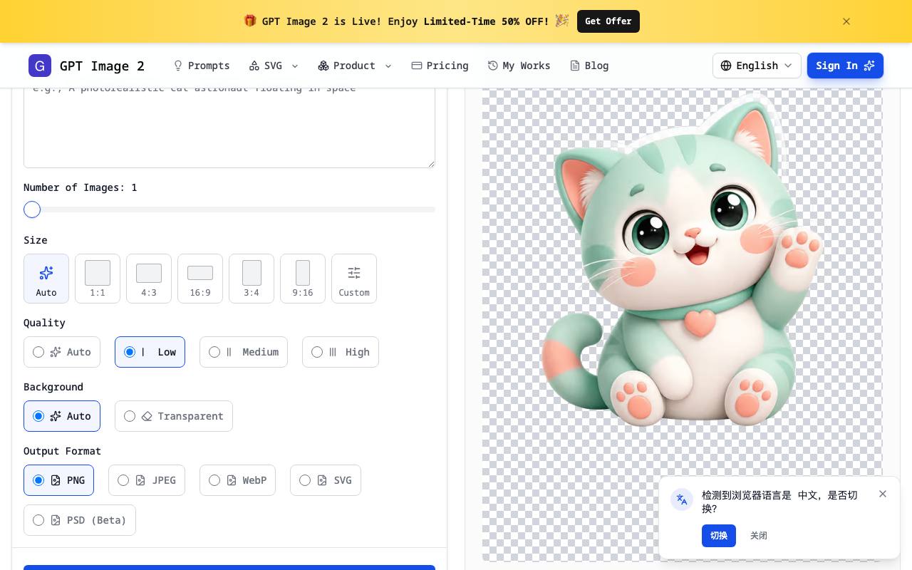This screenshot has height=570, width=912.
Task: Click the generated cat image preview
Action: coord(682,325)
